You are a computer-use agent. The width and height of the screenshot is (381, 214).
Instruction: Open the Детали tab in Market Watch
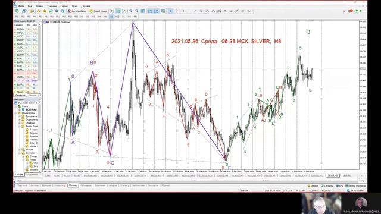32,95
